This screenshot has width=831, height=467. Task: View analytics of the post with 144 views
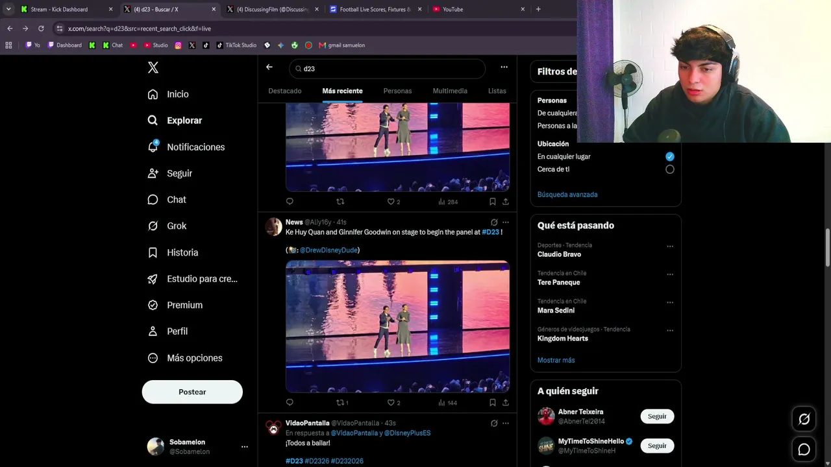pos(447,402)
